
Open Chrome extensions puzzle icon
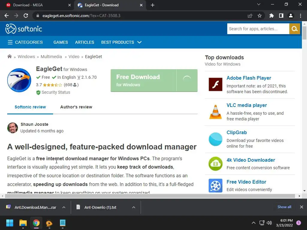(x=272, y=16)
